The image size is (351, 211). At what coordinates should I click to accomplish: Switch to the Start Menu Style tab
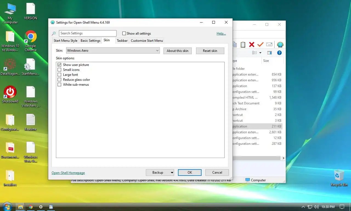[x=66, y=41]
